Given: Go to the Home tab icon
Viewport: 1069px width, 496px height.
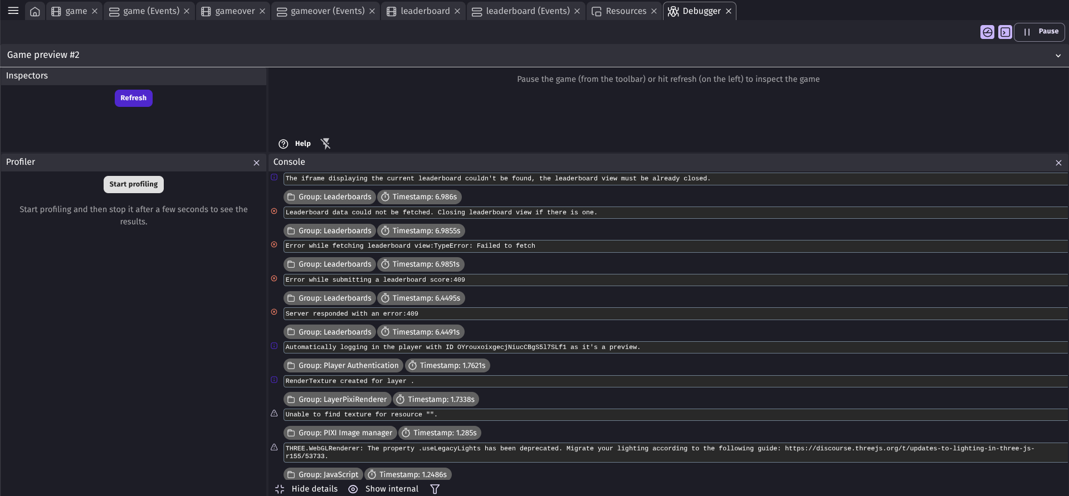Looking at the screenshot, I should [x=35, y=11].
